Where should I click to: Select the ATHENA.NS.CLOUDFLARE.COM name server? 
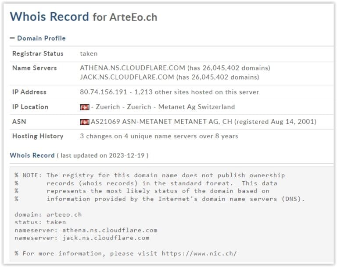pyautogui.click(x=133, y=68)
